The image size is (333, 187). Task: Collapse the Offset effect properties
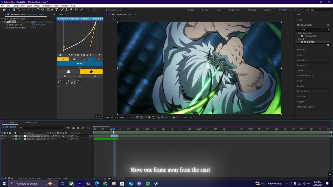click(x=2, y=22)
